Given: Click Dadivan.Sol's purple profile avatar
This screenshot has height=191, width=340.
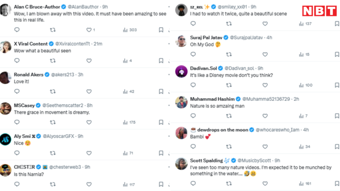Looking at the screenshot, I should [181, 71].
